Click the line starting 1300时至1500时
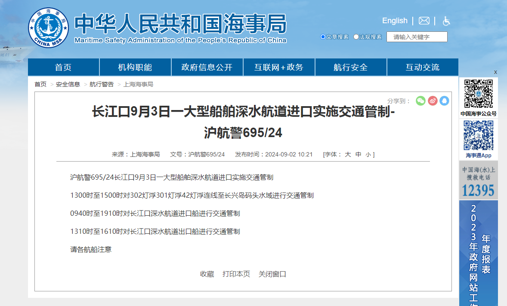507x306 pixels. pyautogui.click(x=192, y=195)
